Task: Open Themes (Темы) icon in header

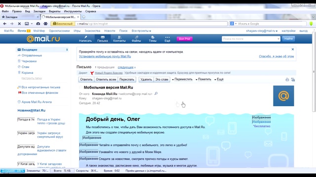Action: tap(153, 39)
